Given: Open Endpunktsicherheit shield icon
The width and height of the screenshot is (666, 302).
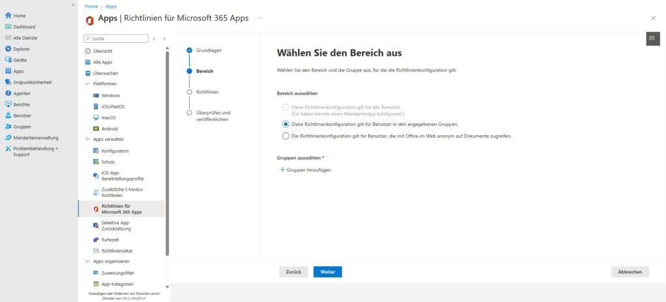Looking at the screenshot, I should pos(8,82).
